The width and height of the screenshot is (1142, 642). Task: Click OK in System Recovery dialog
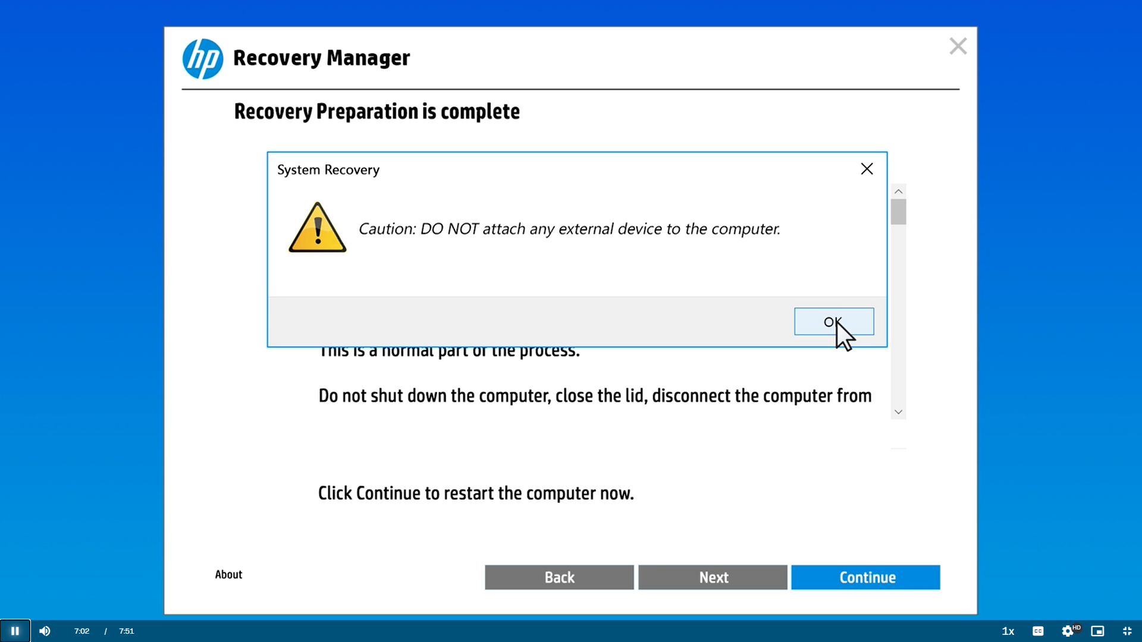click(833, 322)
